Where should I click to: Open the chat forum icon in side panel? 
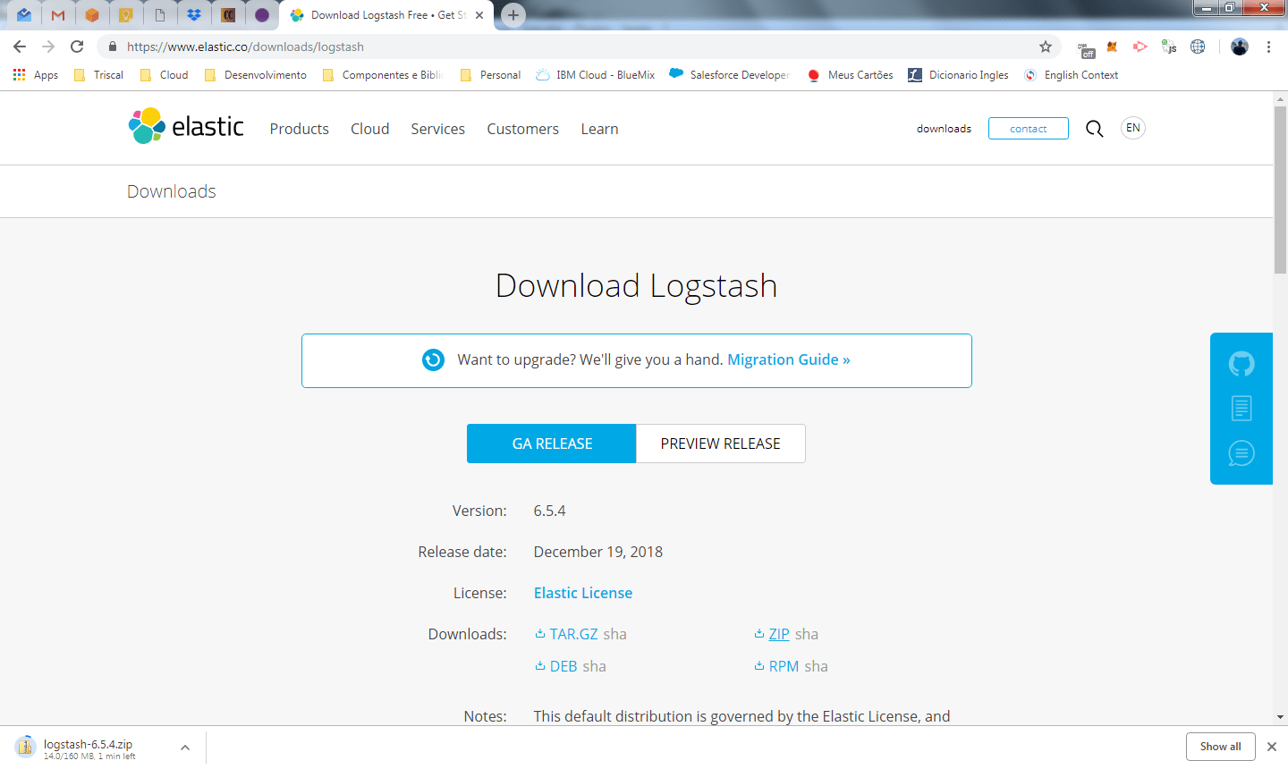pyautogui.click(x=1241, y=453)
